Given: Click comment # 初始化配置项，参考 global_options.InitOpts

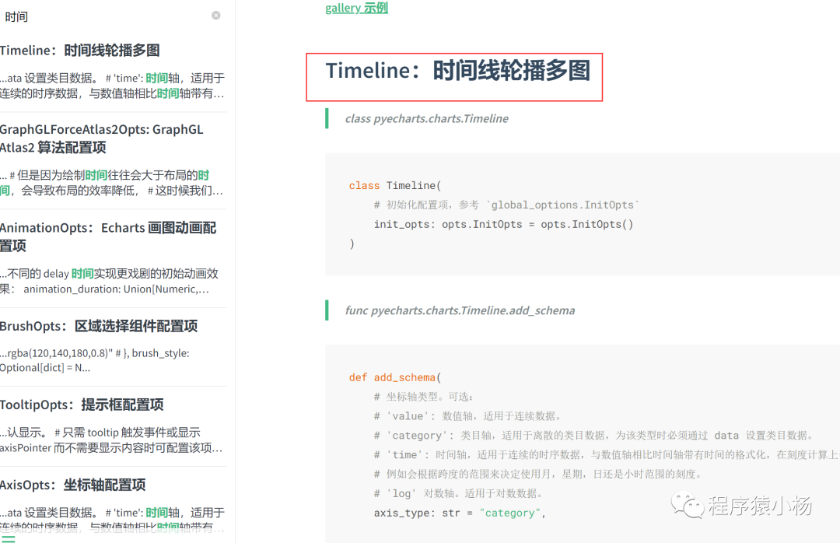Looking at the screenshot, I should [x=506, y=205].
